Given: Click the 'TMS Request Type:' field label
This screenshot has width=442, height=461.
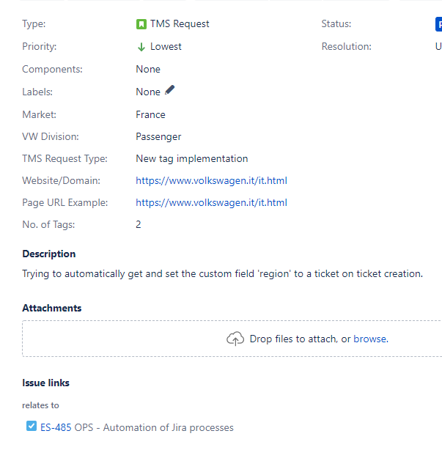Looking at the screenshot, I should click(x=65, y=159).
